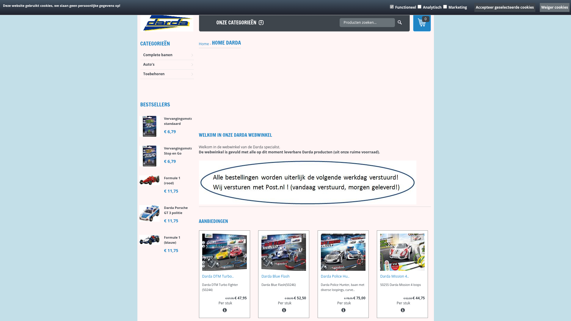Open the Darda Police Hu.. product link
Viewport: 571px width, 321px height.
tap(335, 276)
